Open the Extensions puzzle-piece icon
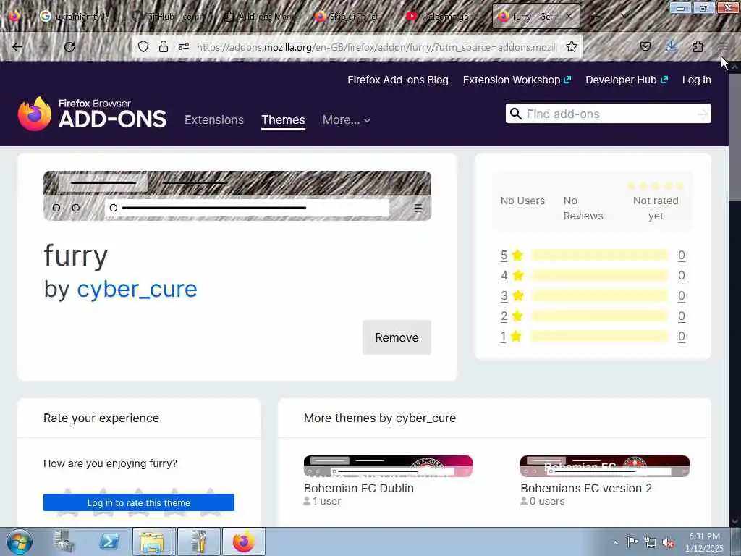 tap(698, 46)
